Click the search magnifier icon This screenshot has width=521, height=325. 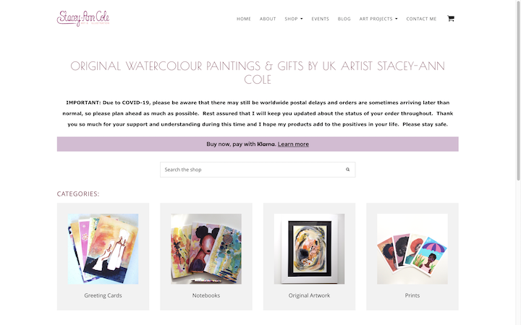(x=347, y=170)
